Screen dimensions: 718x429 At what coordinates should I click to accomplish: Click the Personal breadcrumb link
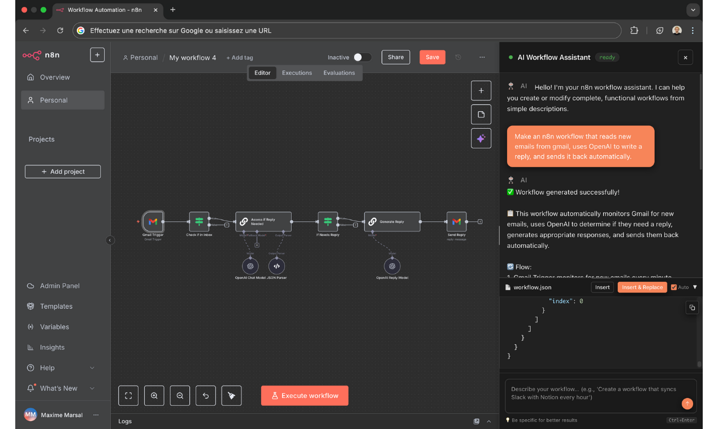point(140,58)
